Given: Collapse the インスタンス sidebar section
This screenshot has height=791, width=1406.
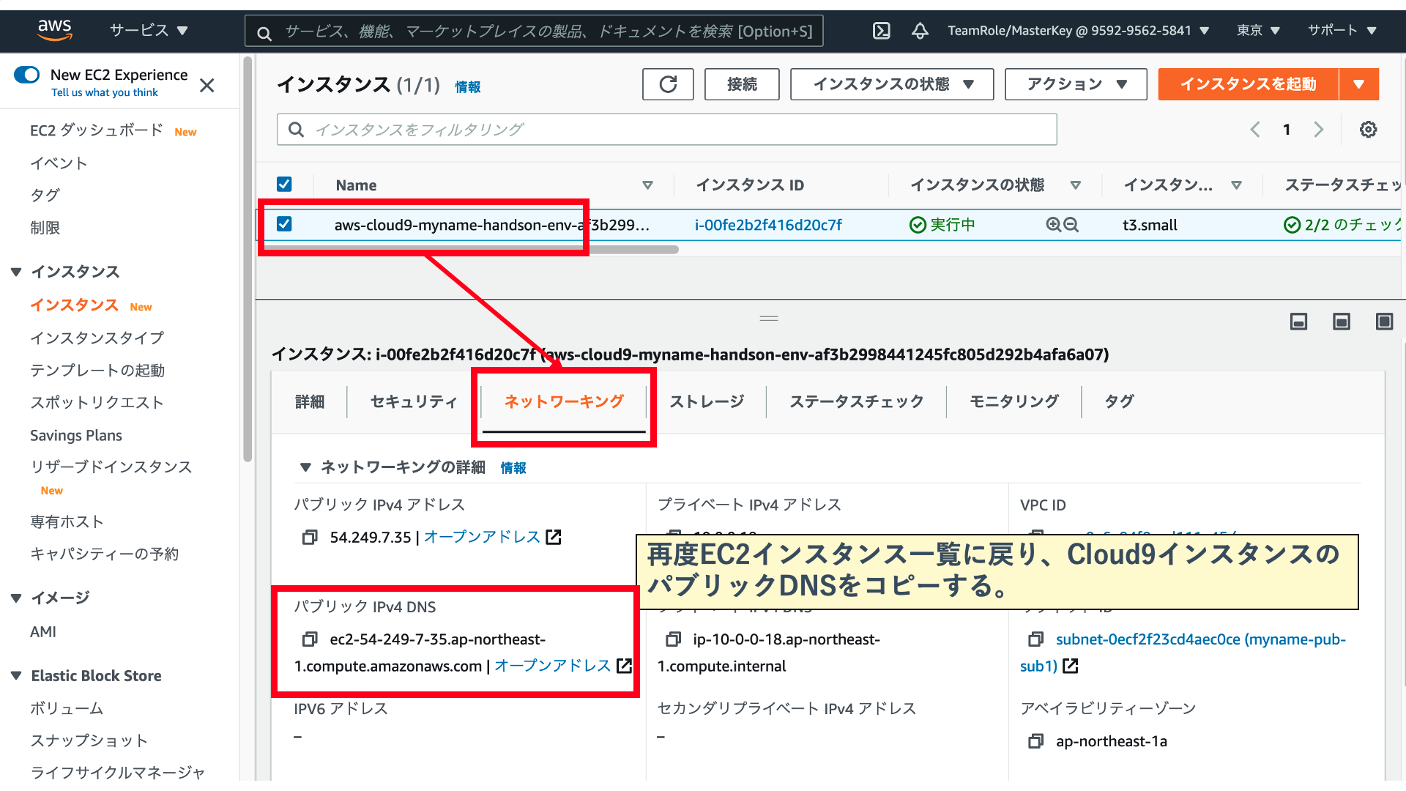Looking at the screenshot, I should 16,272.
